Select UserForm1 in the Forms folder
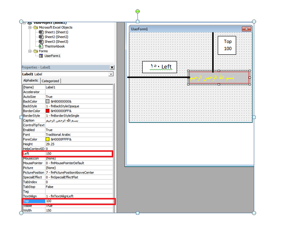The height and width of the screenshot is (227, 284). coord(52,56)
